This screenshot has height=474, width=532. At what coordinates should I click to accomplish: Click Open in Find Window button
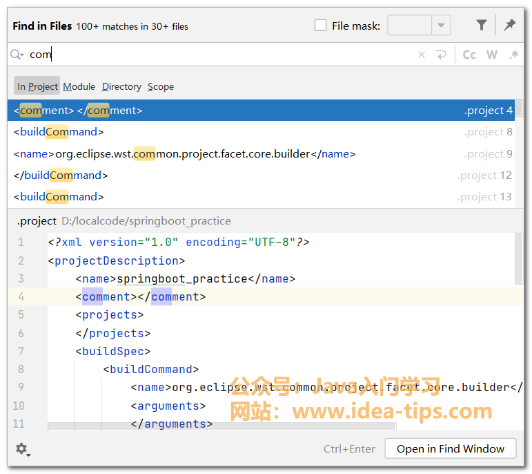(450, 449)
